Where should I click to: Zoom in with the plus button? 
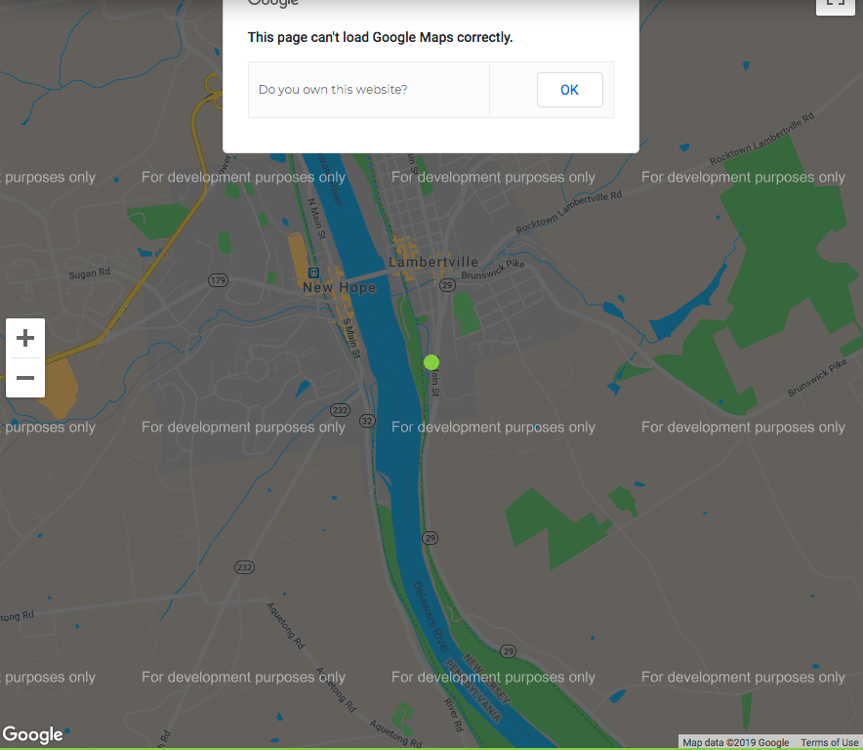[x=25, y=338]
